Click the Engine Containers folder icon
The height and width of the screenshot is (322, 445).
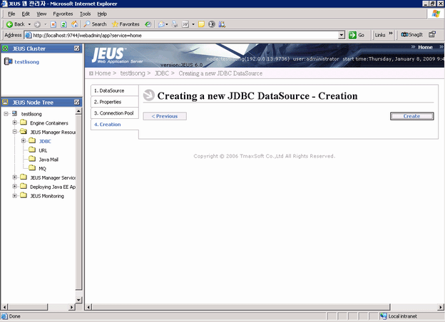tap(24, 123)
